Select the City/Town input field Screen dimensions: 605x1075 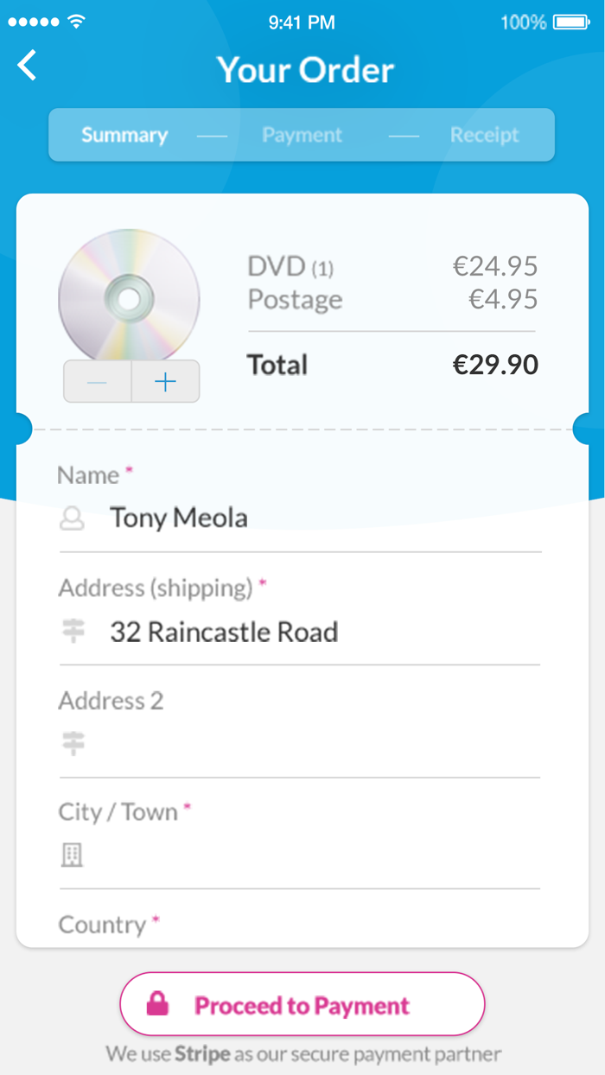[x=259, y=855]
